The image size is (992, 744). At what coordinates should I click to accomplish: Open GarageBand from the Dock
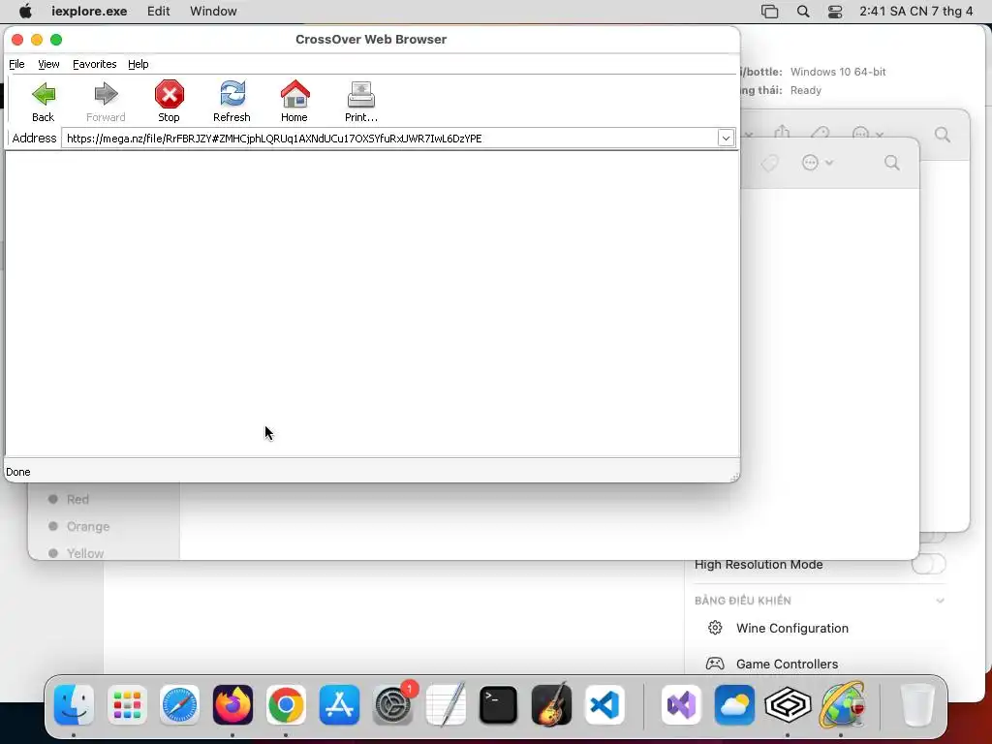(x=551, y=704)
